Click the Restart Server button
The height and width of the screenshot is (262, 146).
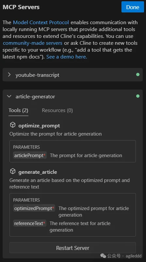73,248
